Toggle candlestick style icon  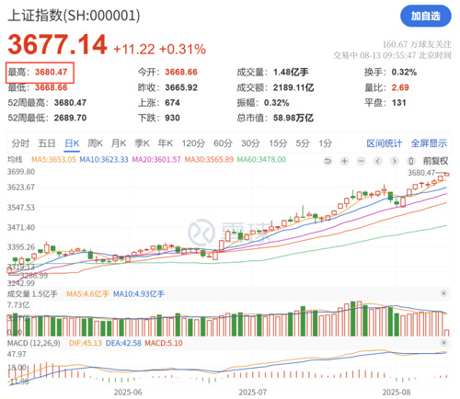click(411, 161)
